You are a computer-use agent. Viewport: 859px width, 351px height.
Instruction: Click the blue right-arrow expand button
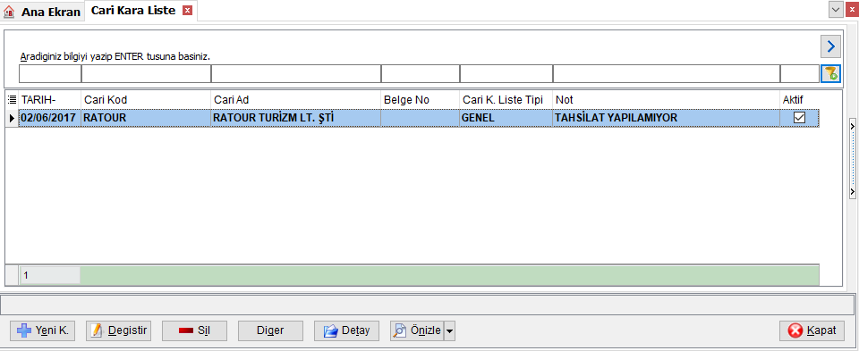coord(830,47)
